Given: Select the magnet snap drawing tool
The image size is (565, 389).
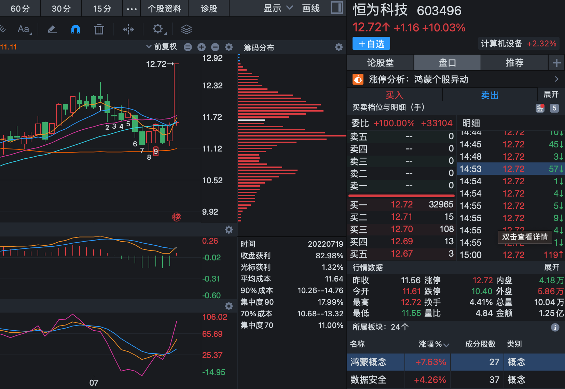Looking at the screenshot, I should [x=75, y=29].
